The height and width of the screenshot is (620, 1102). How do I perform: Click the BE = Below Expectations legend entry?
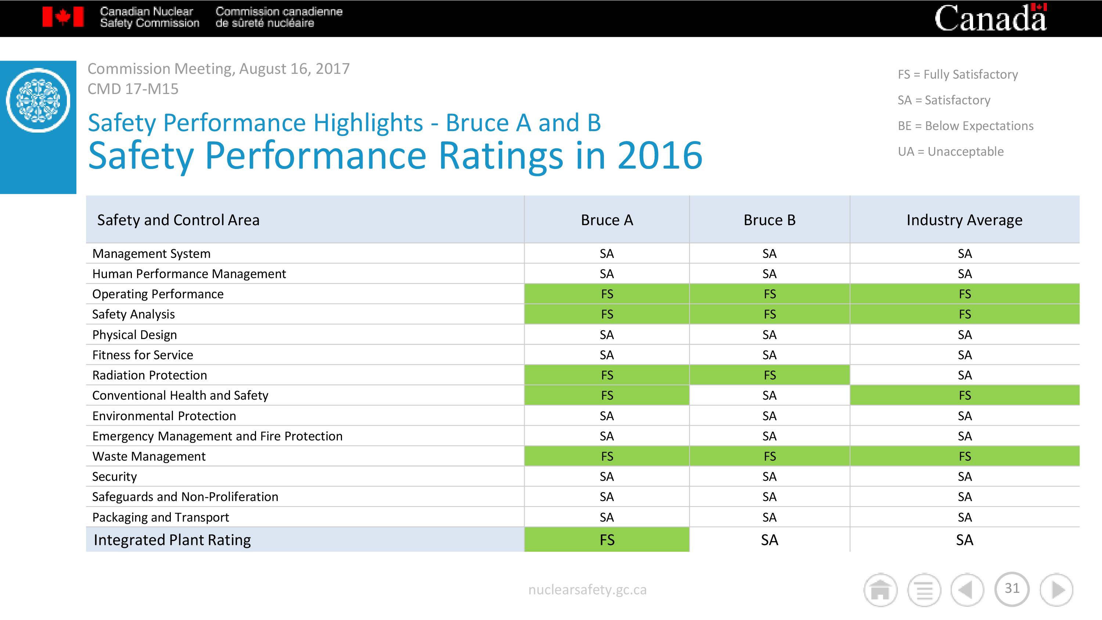965,126
